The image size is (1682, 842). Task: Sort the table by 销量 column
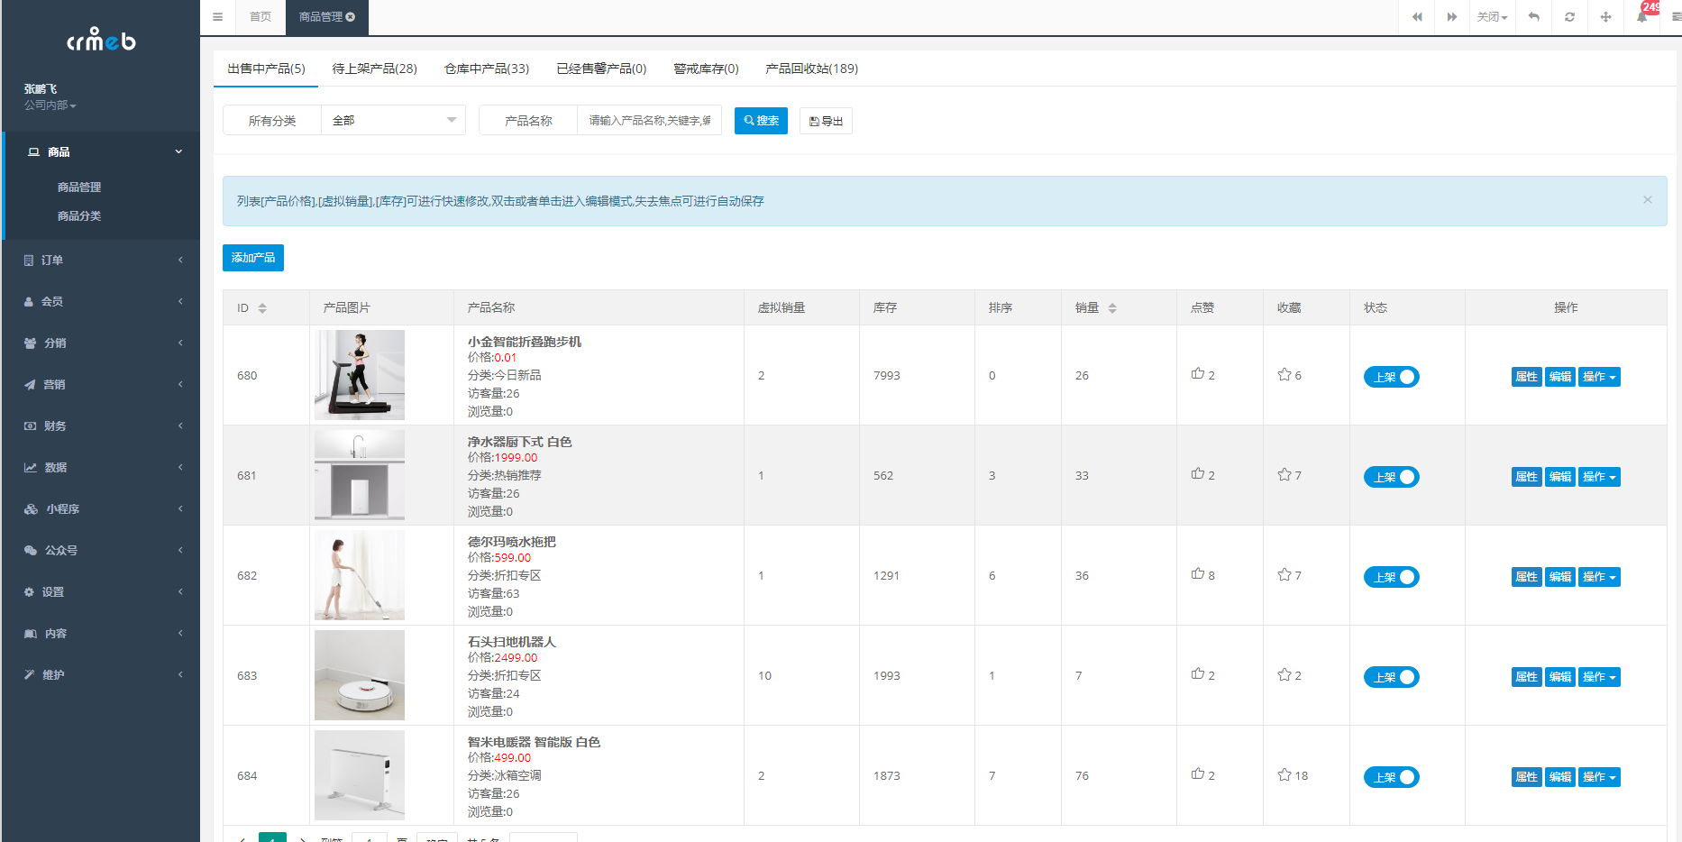1112,308
